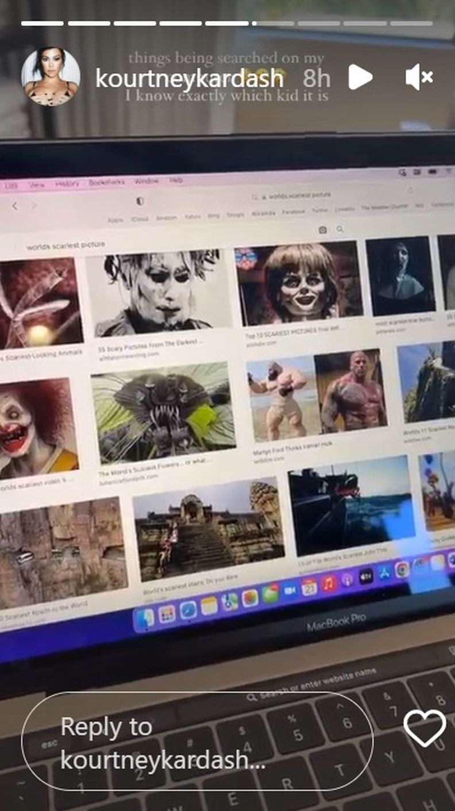Open App Store from the dock
Screen dimensions: 455x811
coord(384,572)
